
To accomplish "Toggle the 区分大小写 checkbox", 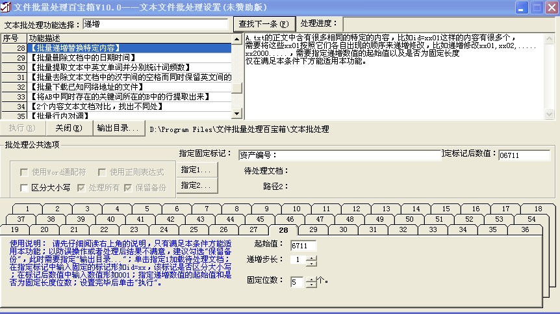I will [x=24, y=188].
